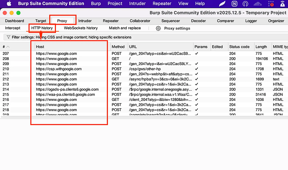Open the Logger tab
The width and height of the screenshot is (288, 170).
click(251, 21)
